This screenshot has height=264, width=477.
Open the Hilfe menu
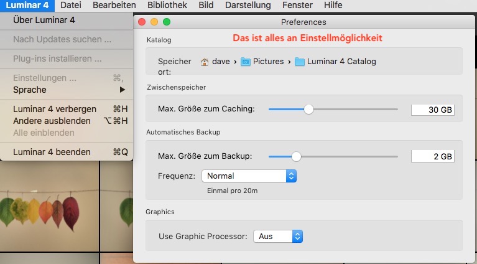click(x=333, y=5)
